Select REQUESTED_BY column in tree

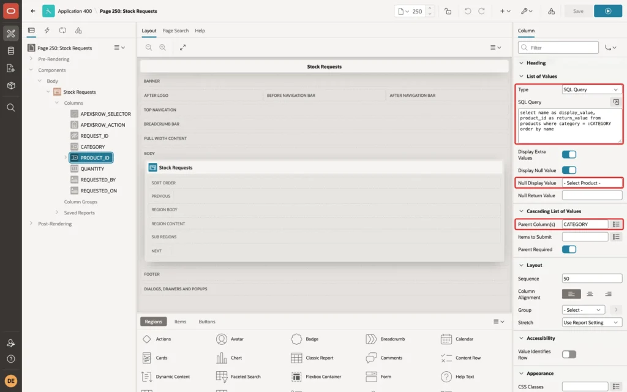click(98, 180)
